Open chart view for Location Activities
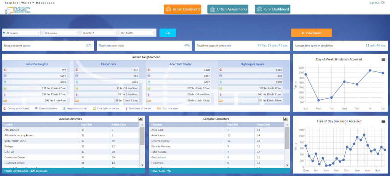Screen dimensions: 390x176 [140, 119]
